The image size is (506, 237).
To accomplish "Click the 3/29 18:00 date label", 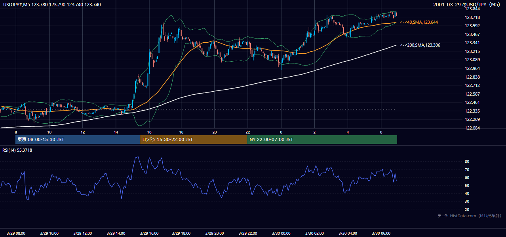I will [x=181, y=233].
